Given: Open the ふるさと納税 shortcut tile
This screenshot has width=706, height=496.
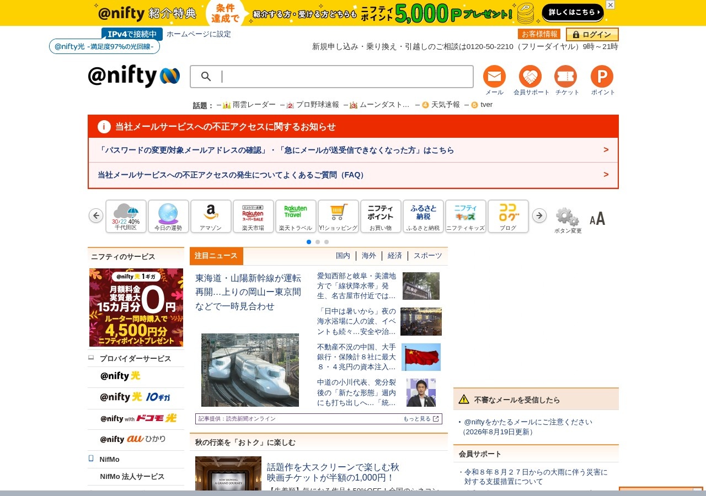Looking at the screenshot, I should [423, 216].
